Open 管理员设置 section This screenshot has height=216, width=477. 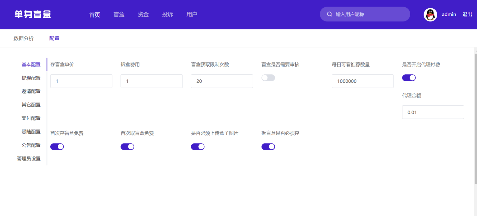(29, 158)
